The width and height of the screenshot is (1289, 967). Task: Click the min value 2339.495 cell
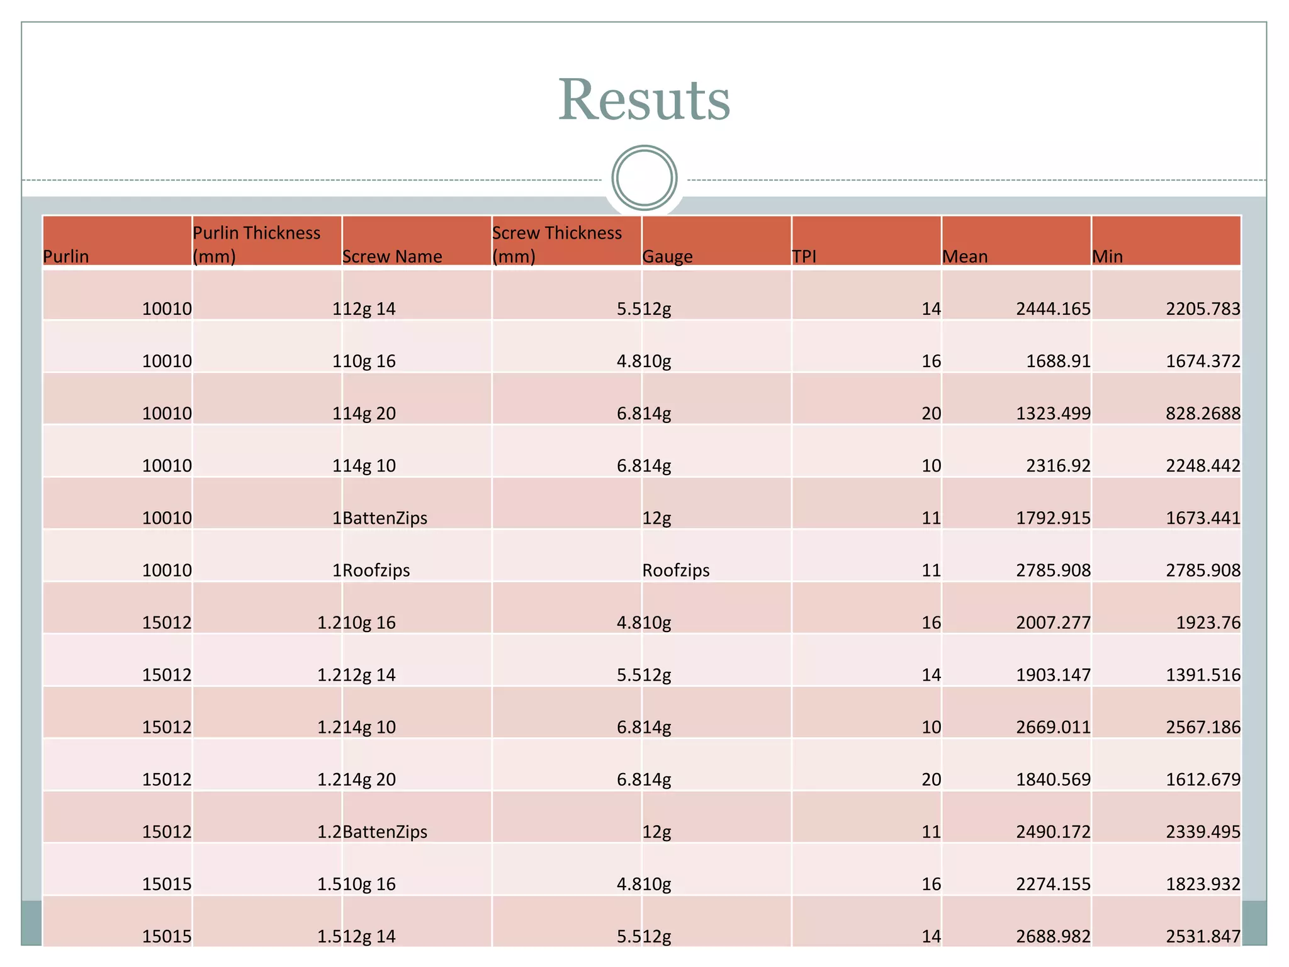tap(1166, 817)
